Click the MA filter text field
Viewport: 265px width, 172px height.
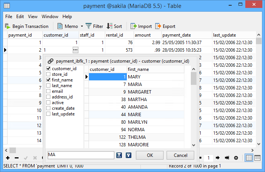(x=81, y=155)
